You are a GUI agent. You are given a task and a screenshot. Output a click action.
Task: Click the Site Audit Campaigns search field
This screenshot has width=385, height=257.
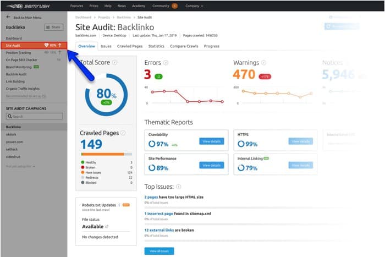pos(34,116)
